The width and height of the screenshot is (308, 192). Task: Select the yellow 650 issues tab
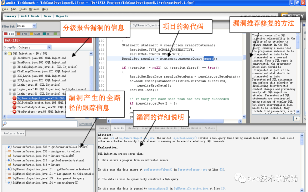coord(35,34)
